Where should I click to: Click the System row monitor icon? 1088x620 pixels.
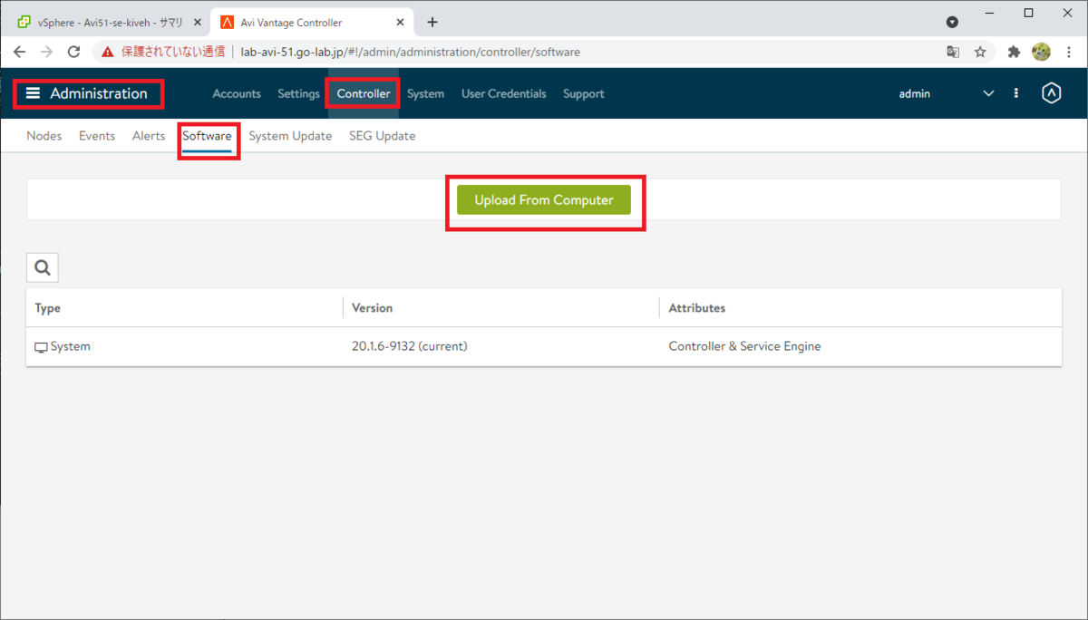[41, 347]
